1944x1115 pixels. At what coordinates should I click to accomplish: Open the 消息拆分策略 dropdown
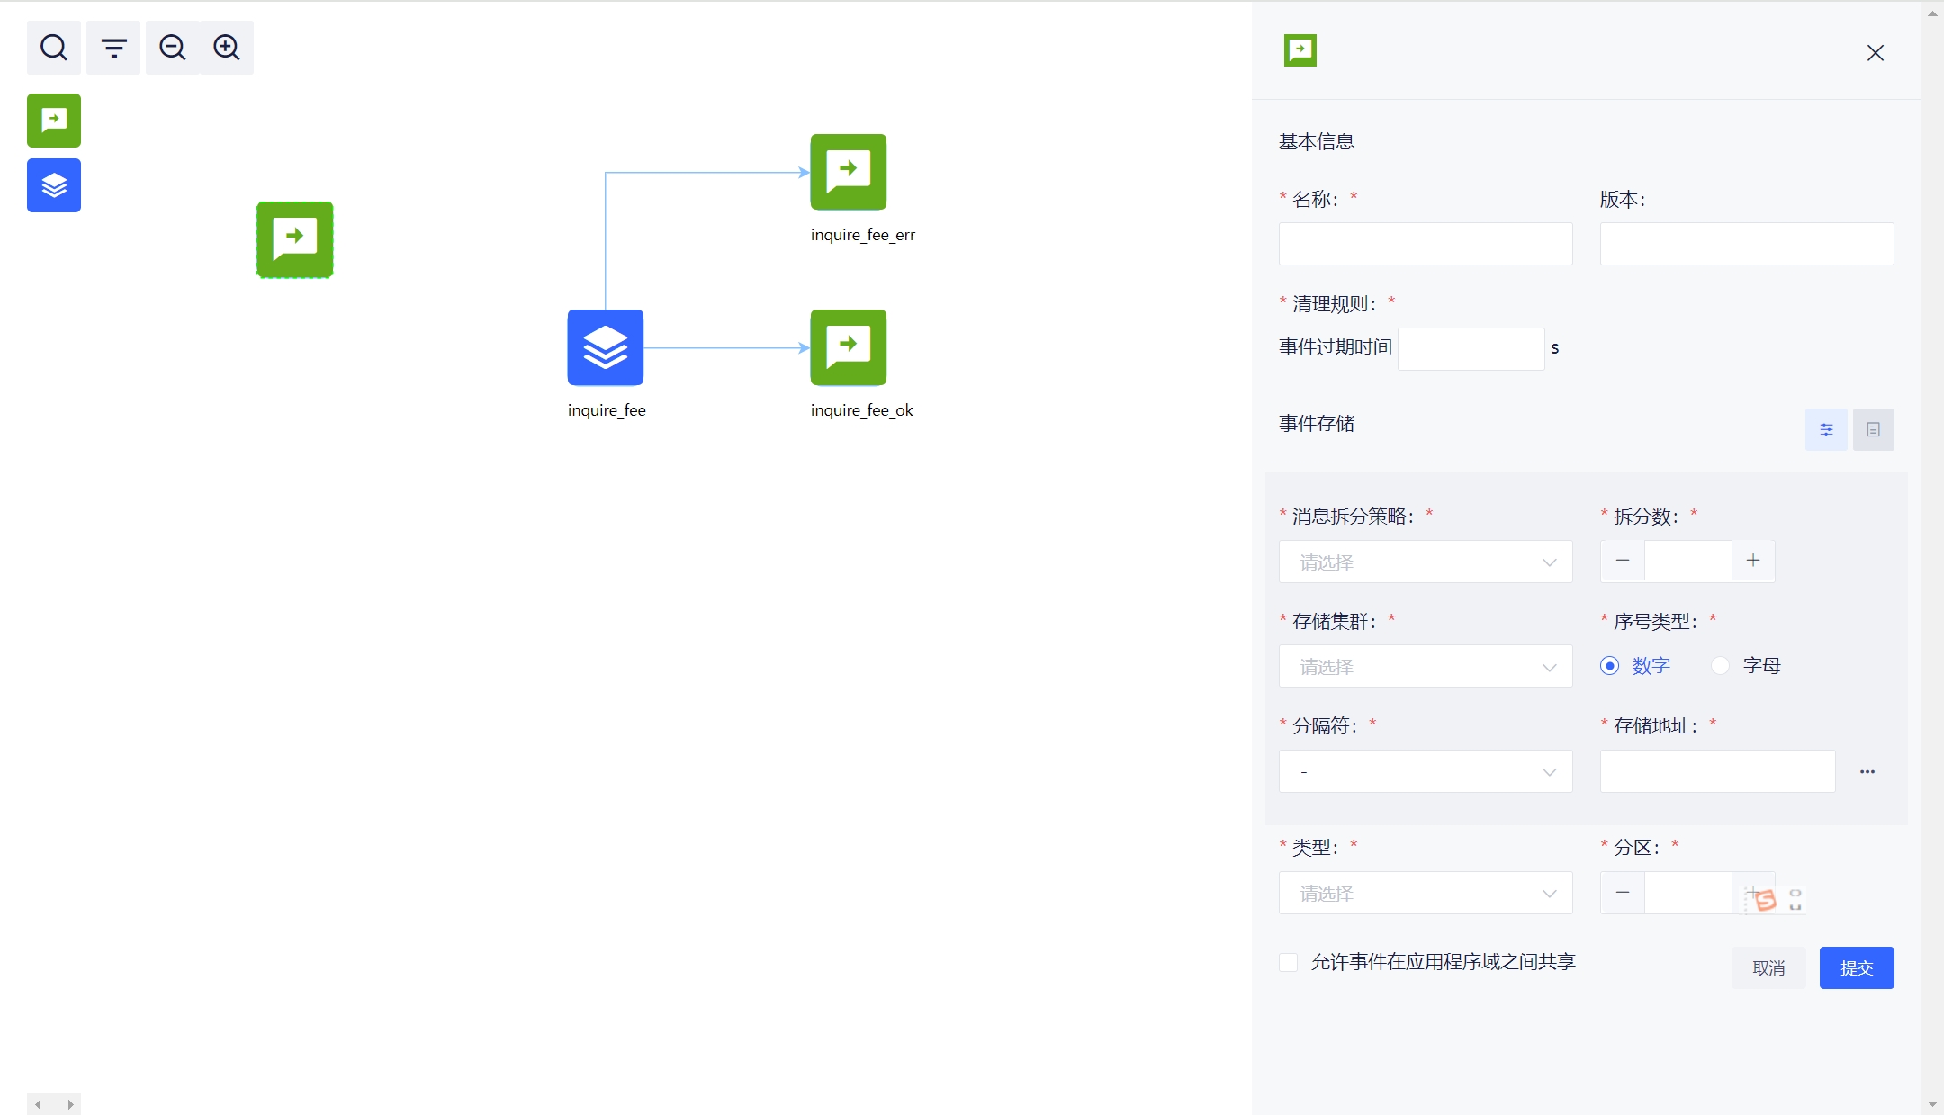point(1426,562)
